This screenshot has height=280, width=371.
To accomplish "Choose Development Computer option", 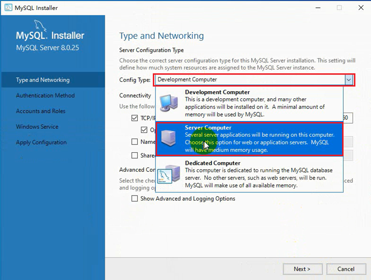I will point(249,103).
